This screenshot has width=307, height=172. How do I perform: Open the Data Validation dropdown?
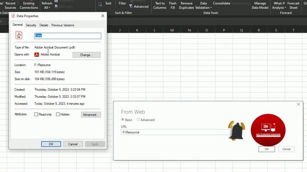coord(203,5)
